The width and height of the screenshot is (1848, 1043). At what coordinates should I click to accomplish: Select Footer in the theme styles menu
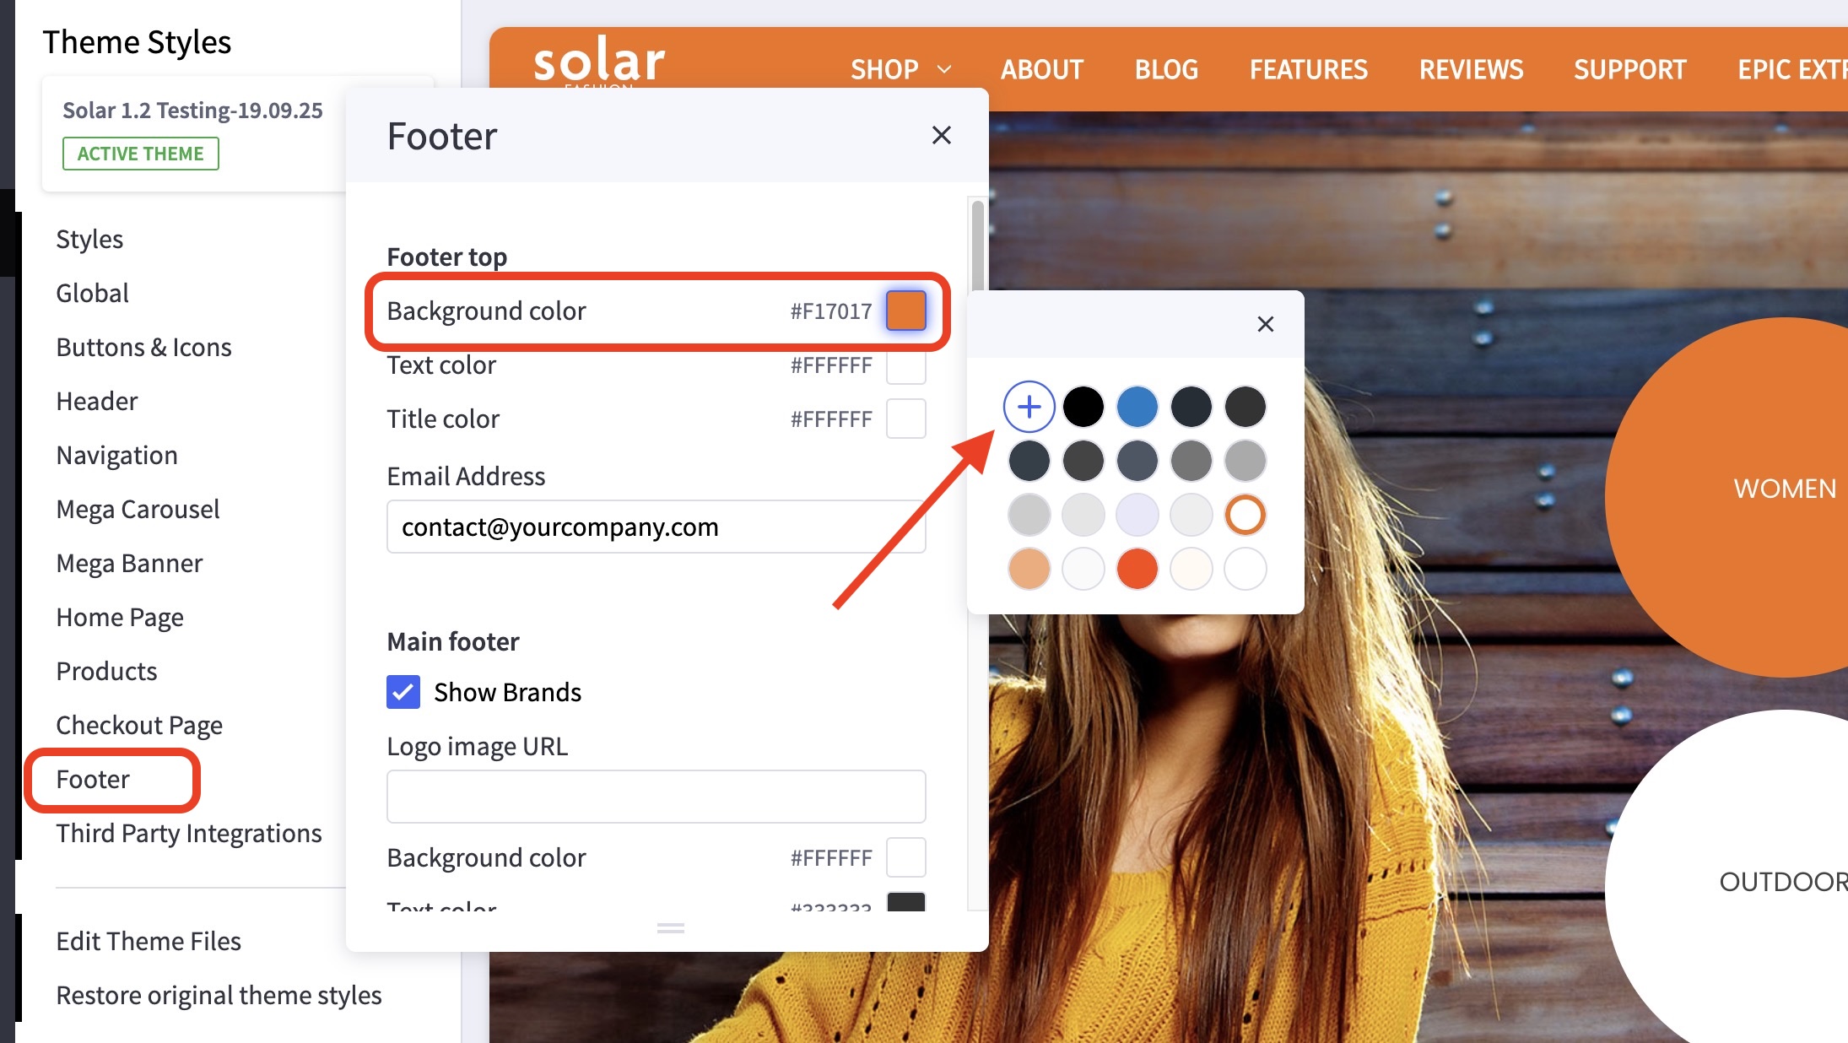[x=93, y=779]
